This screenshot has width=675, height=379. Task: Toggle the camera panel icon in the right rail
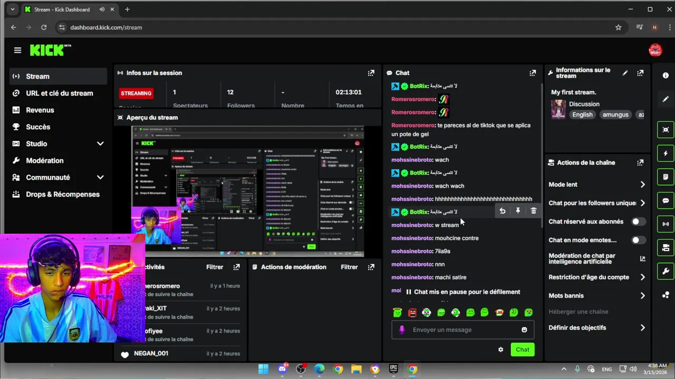[666, 247]
